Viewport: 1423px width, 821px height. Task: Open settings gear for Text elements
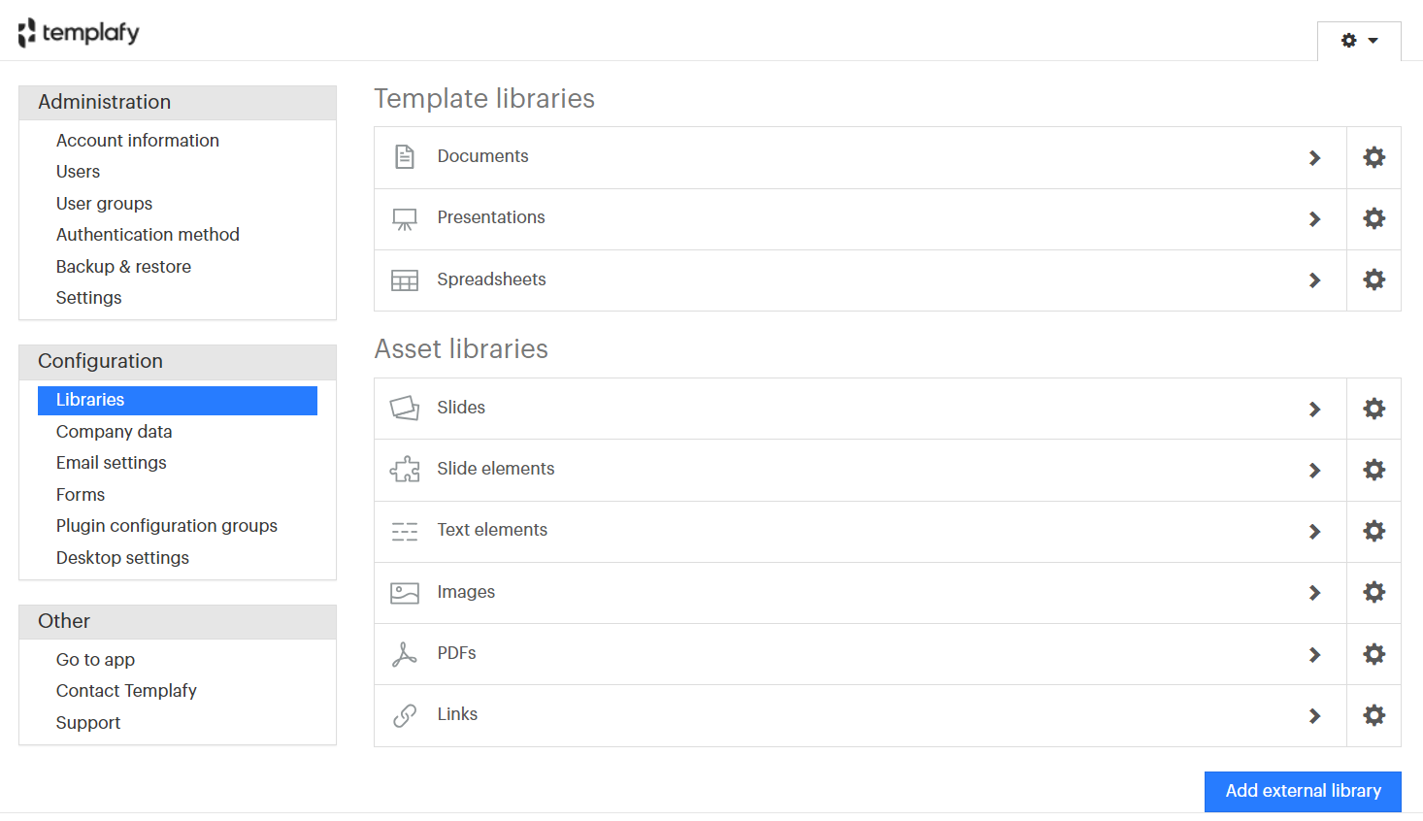[x=1373, y=531]
